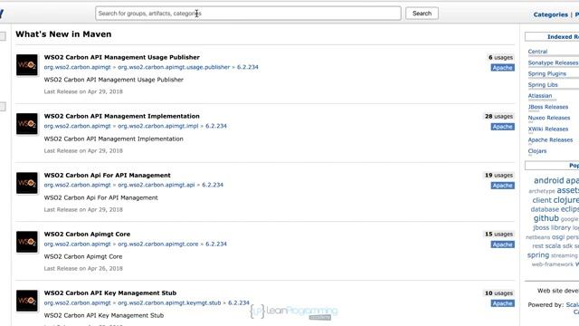579x326 pixels.
Task: Click the 15 usages count
Action: (x=498, y=234)
